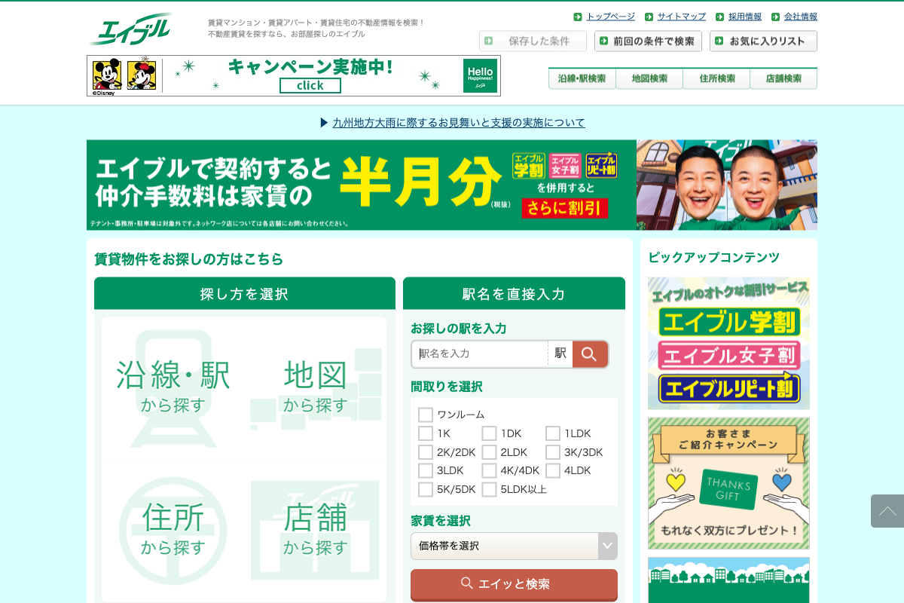The width and height of the screenshot is (904, 603).
Task: Click the エイブル logo in the header
Action: [131, 29]
